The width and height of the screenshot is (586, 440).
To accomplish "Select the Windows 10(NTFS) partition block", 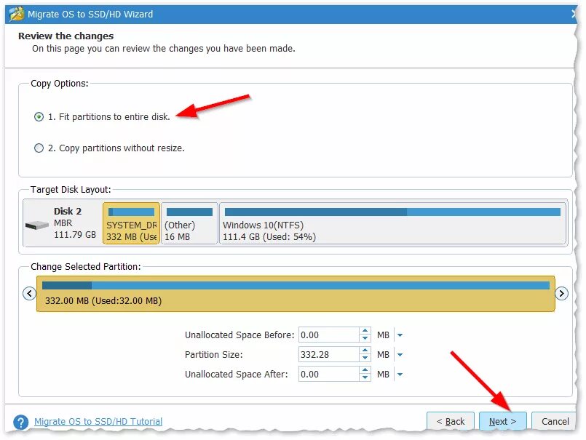I will 393,223.
